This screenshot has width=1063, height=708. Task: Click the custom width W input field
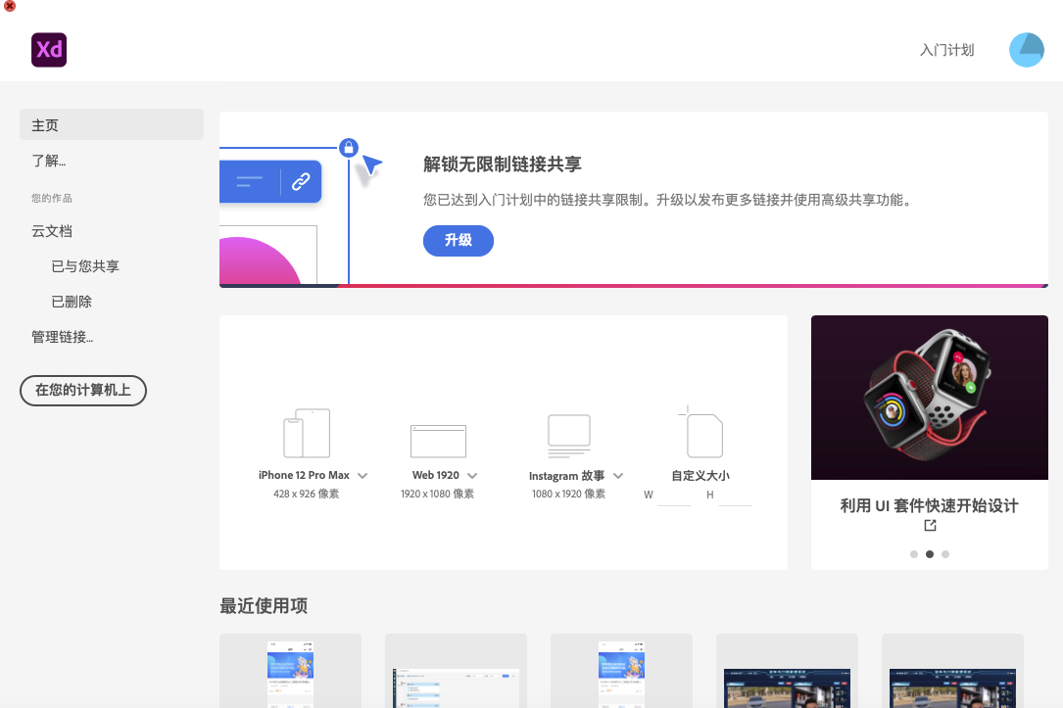coord(674,496)
